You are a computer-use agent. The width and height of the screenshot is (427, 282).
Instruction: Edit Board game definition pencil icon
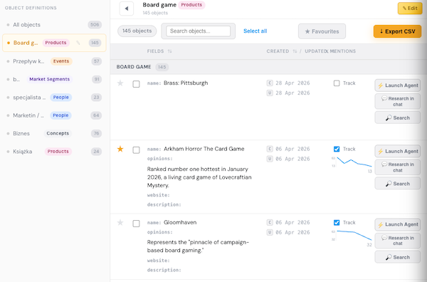(x=78, y=43)
